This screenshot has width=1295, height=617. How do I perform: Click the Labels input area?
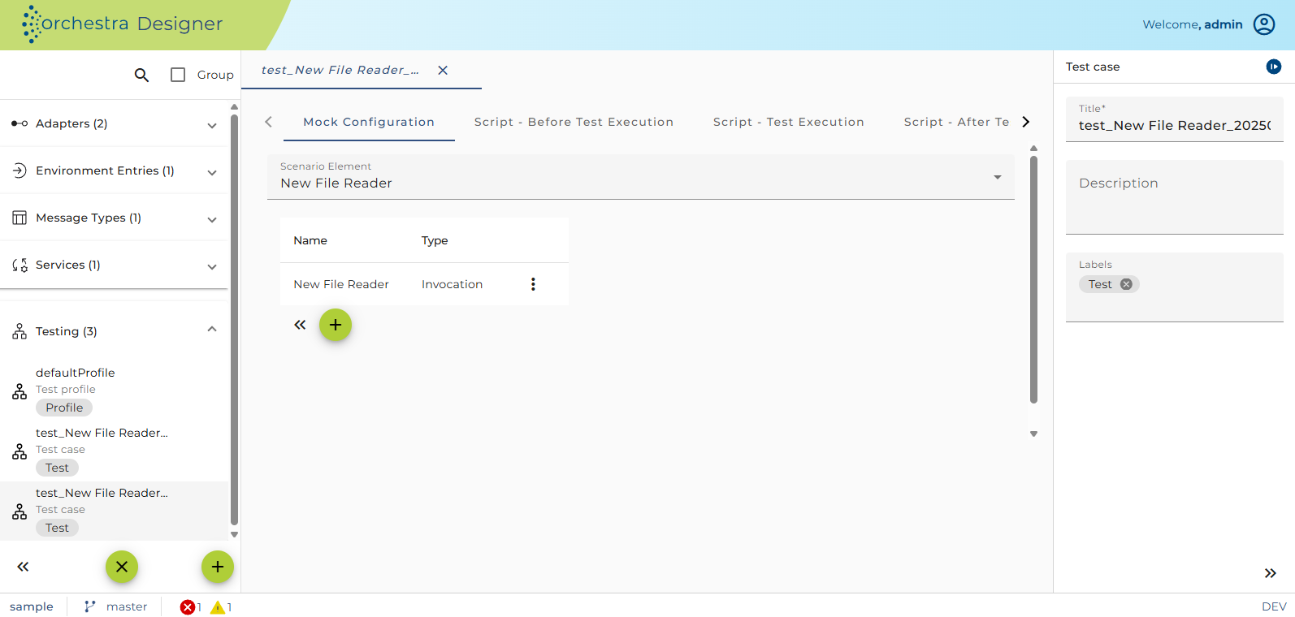point(1175,287)
